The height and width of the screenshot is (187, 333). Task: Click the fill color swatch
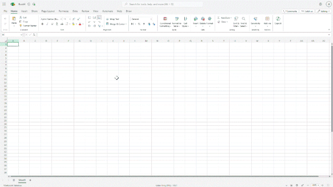coord(73,24)
